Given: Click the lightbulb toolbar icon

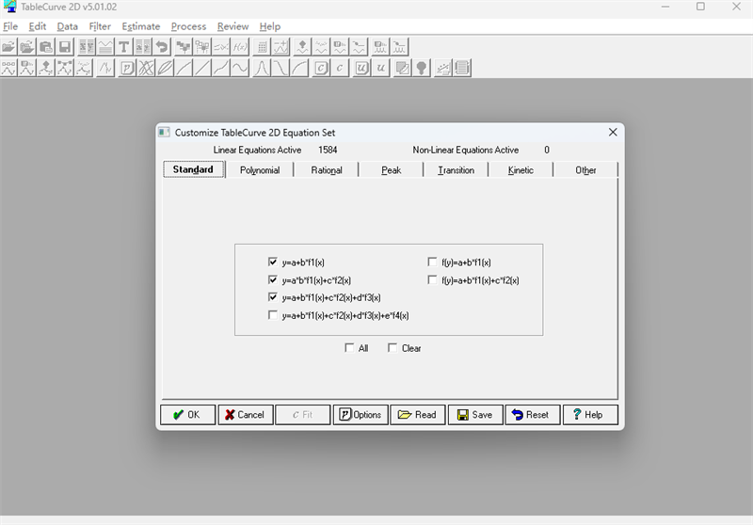Looking at the screenshot, I should point(422,68).
